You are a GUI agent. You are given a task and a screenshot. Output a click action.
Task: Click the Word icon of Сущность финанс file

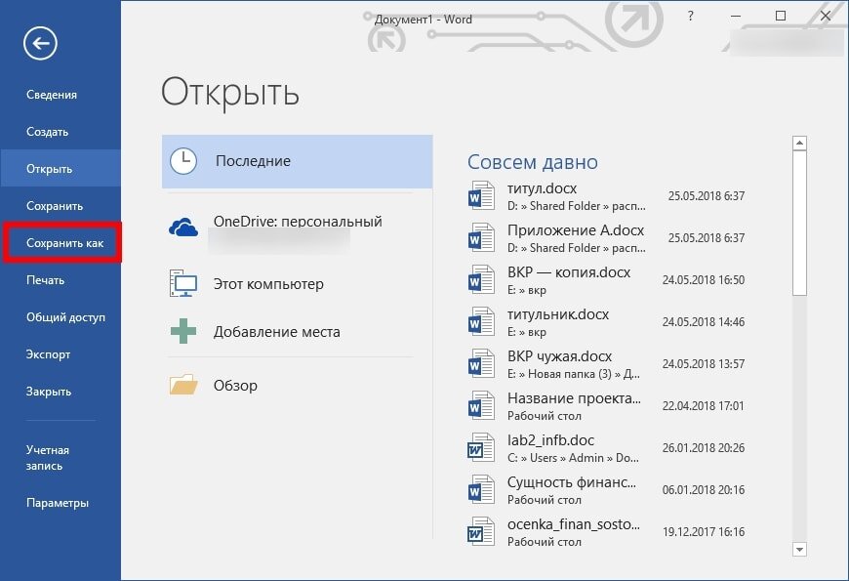(481, 489)
